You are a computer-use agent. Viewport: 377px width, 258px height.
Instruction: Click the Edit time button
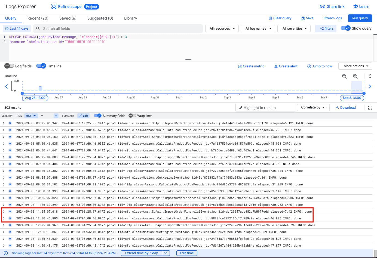coord(187,253)
